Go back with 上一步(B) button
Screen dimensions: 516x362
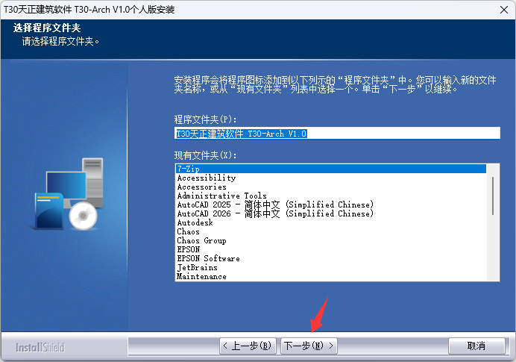click(x=248, y=346)
